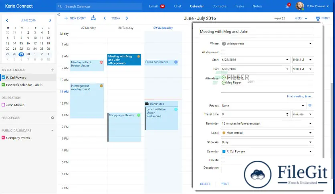Add a new calendar with plus icon

(x=52, y=70)
